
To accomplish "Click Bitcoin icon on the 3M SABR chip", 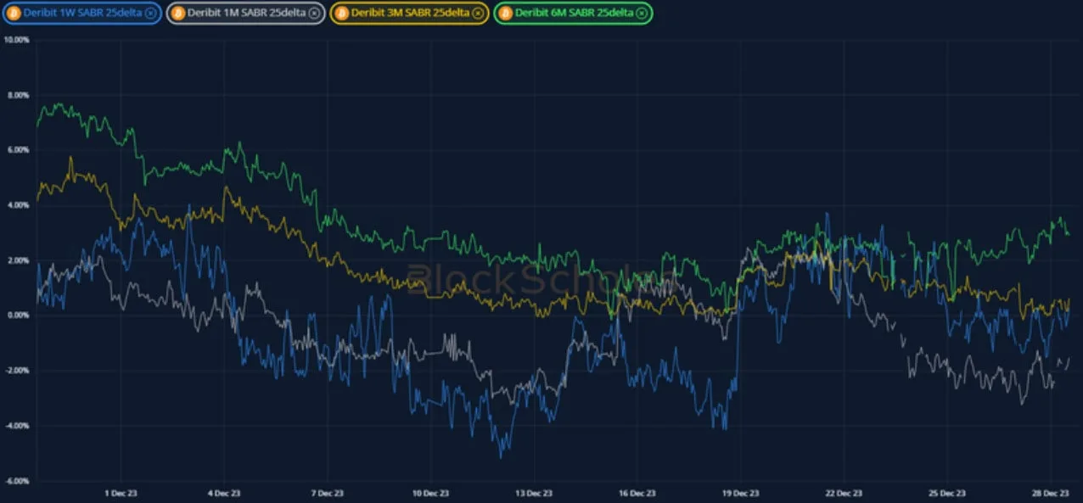I will [x=342, y=13].
